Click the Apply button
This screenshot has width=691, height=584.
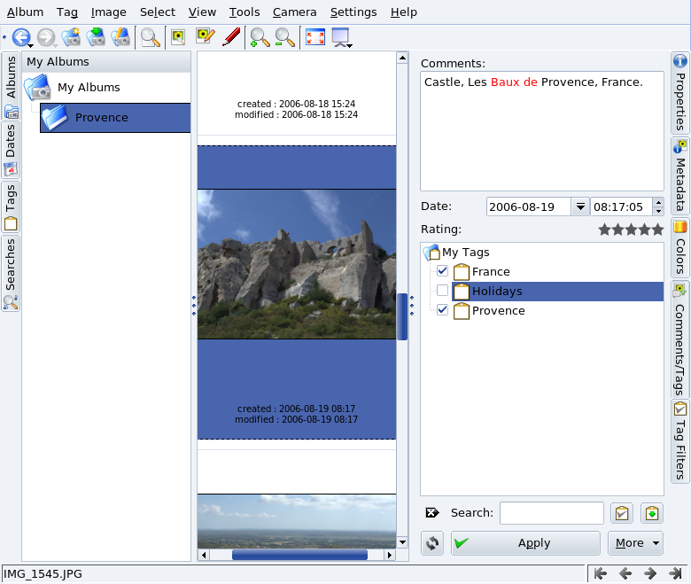(525, 543)
